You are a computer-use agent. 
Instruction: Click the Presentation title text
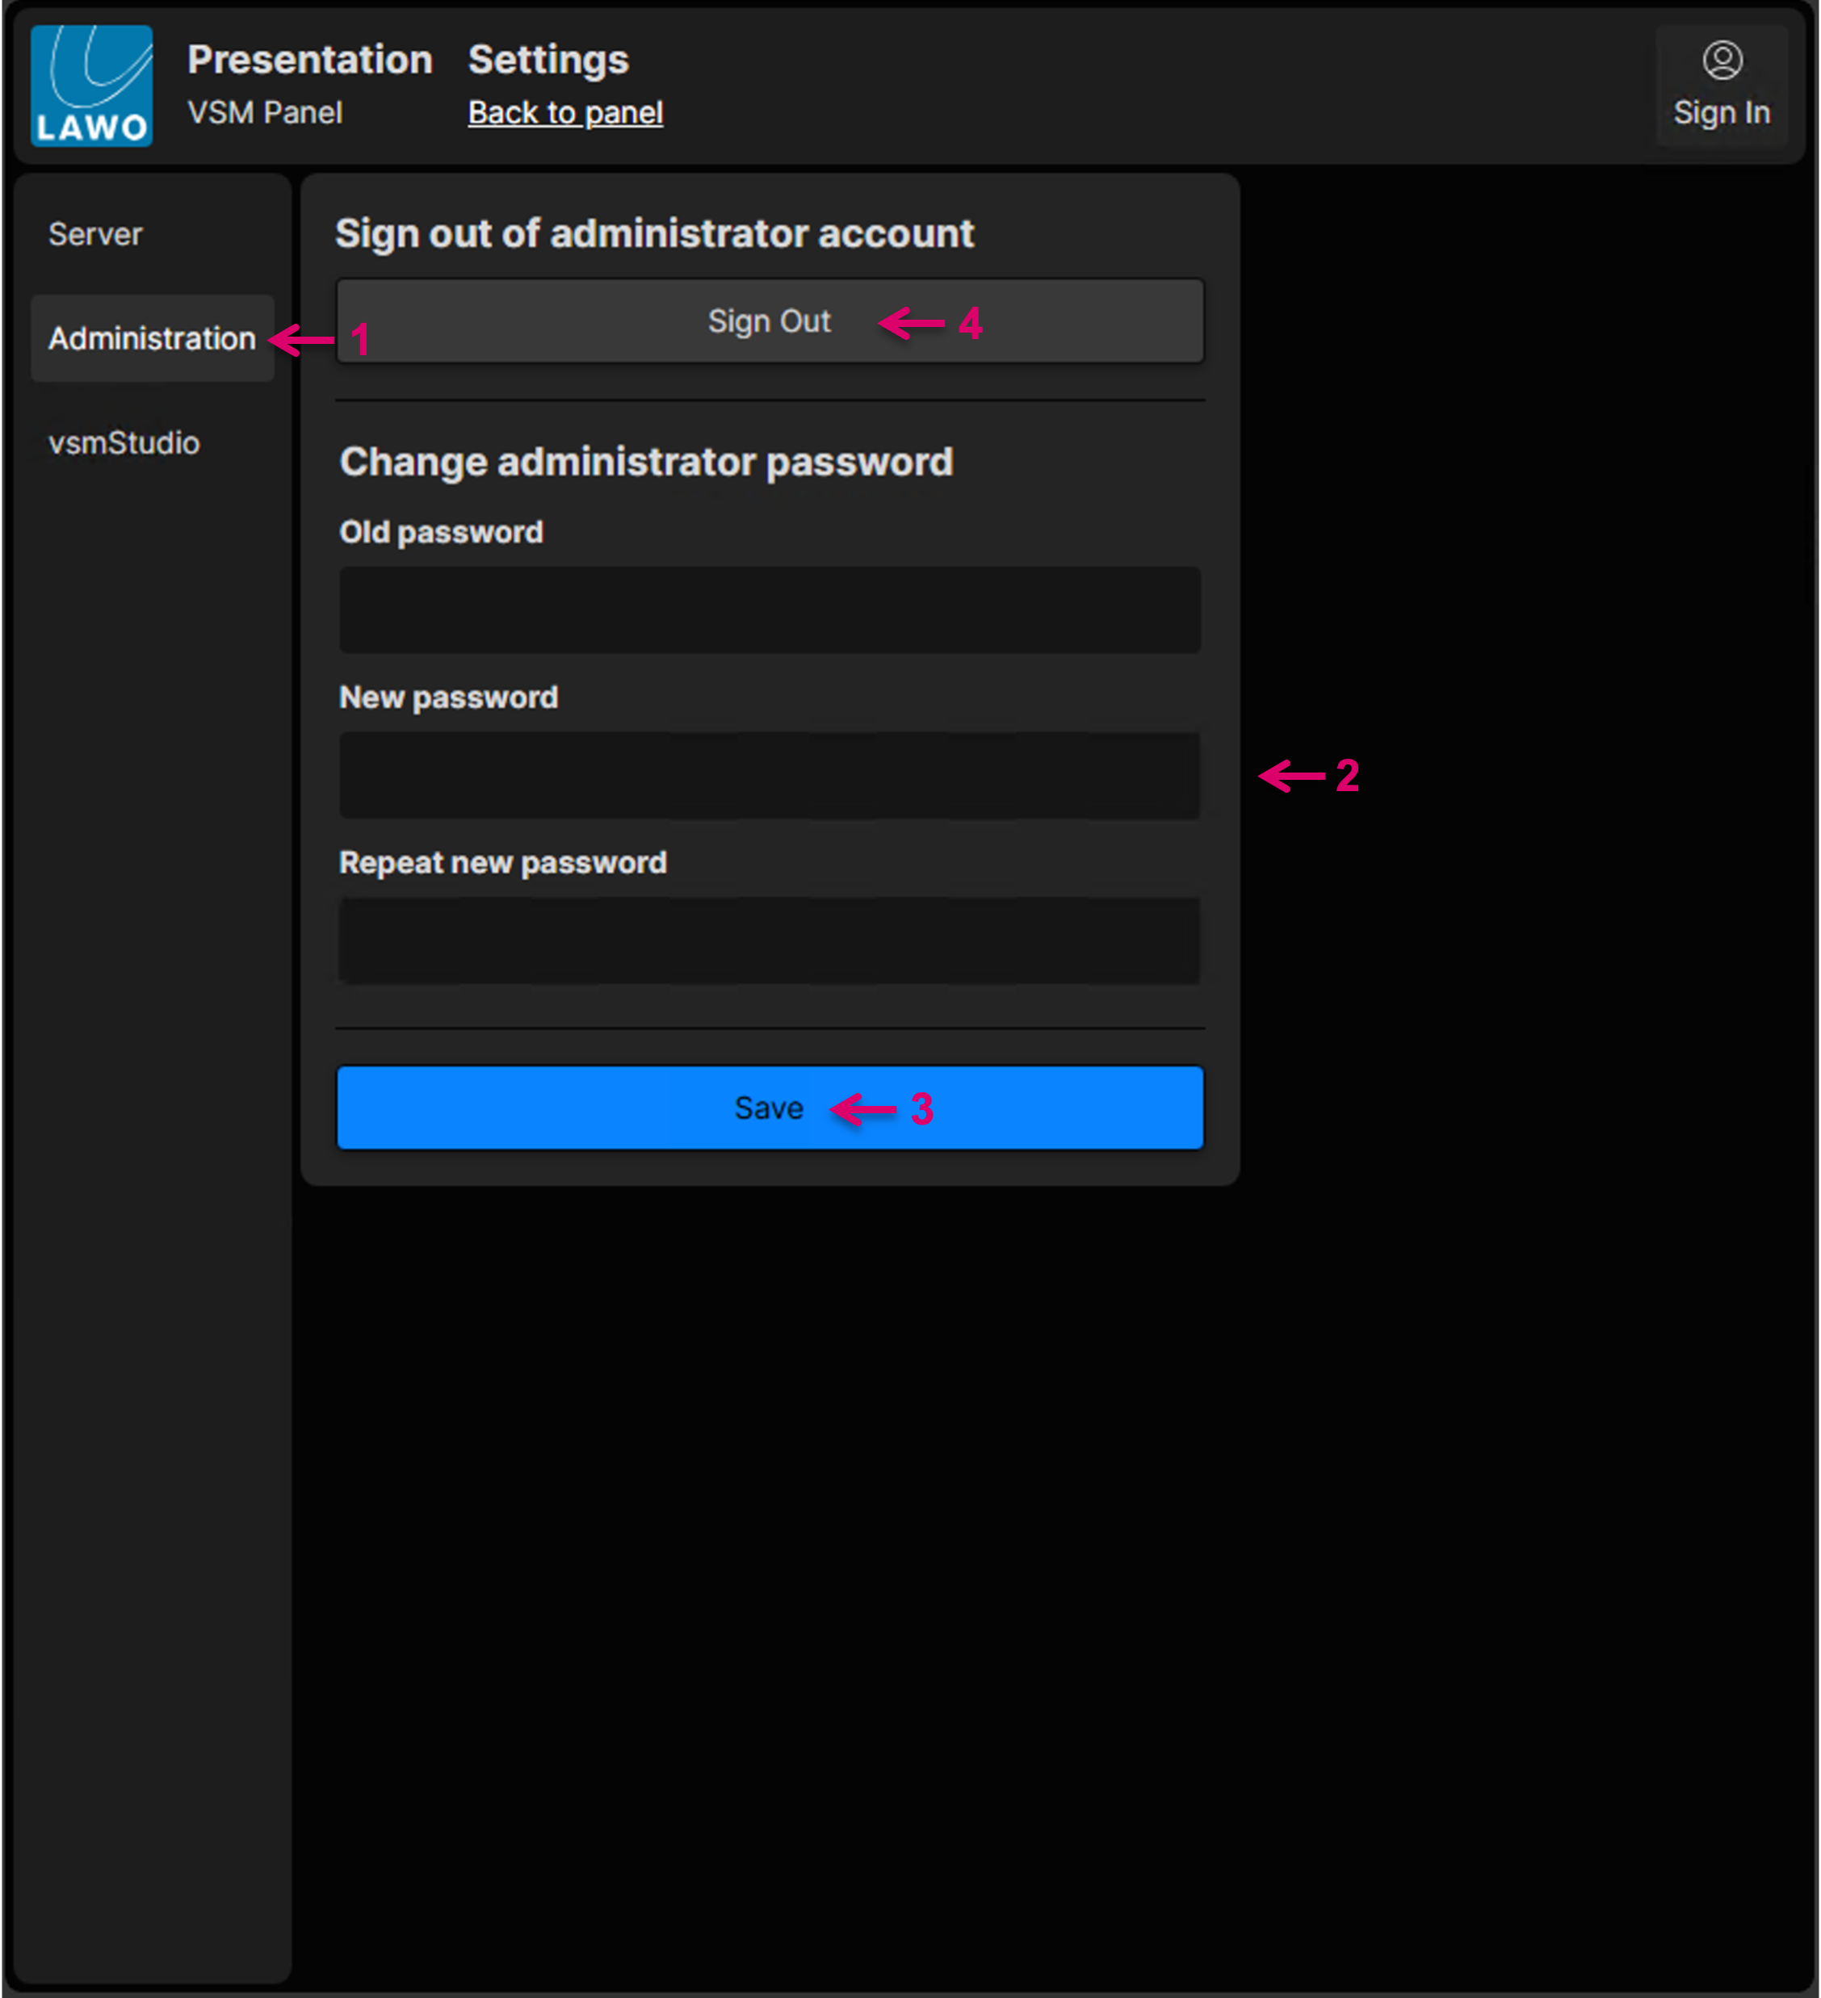click(309, 61)
